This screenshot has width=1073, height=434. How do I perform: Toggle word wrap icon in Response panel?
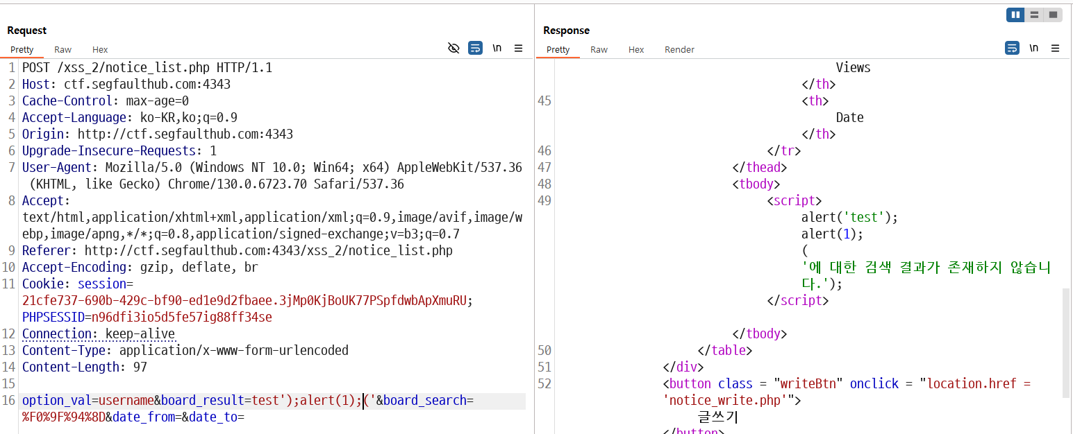(x=1013, y=48)
